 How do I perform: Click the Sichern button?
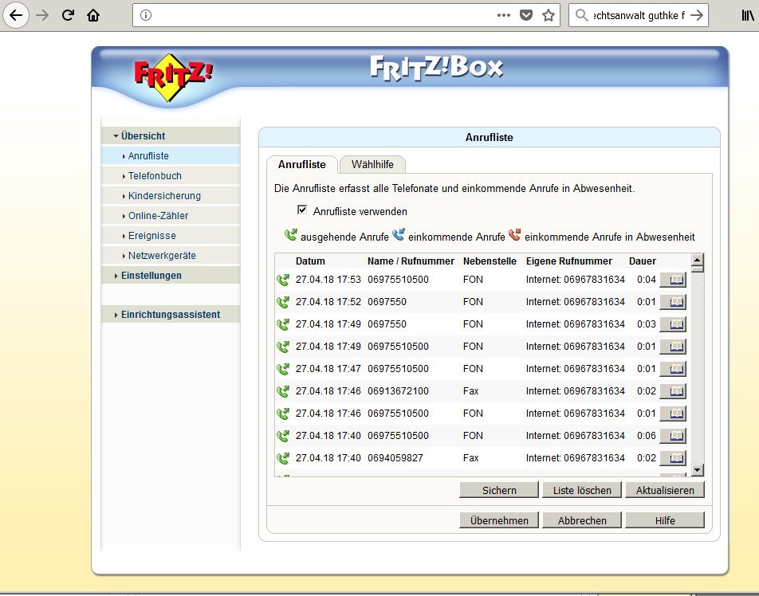[x=499, y=490]
